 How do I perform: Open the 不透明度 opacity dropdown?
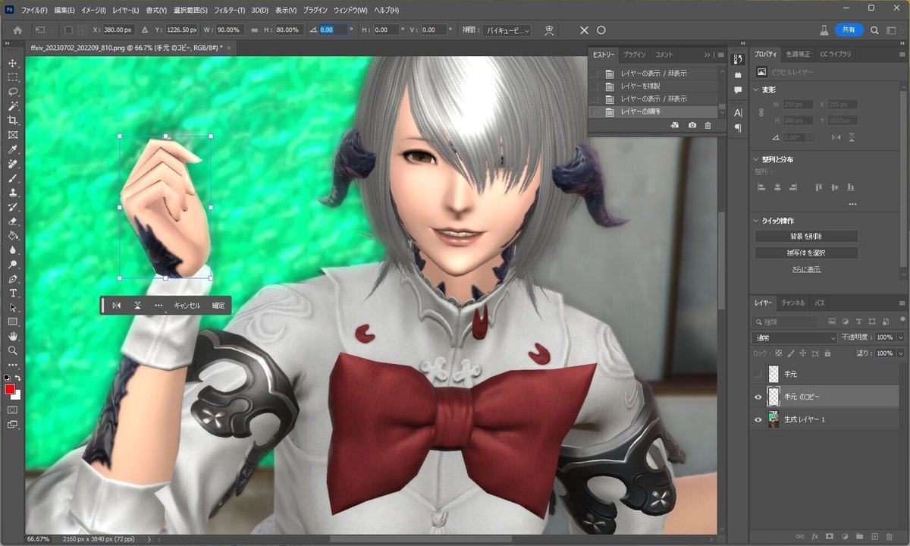tap(901, 337)
